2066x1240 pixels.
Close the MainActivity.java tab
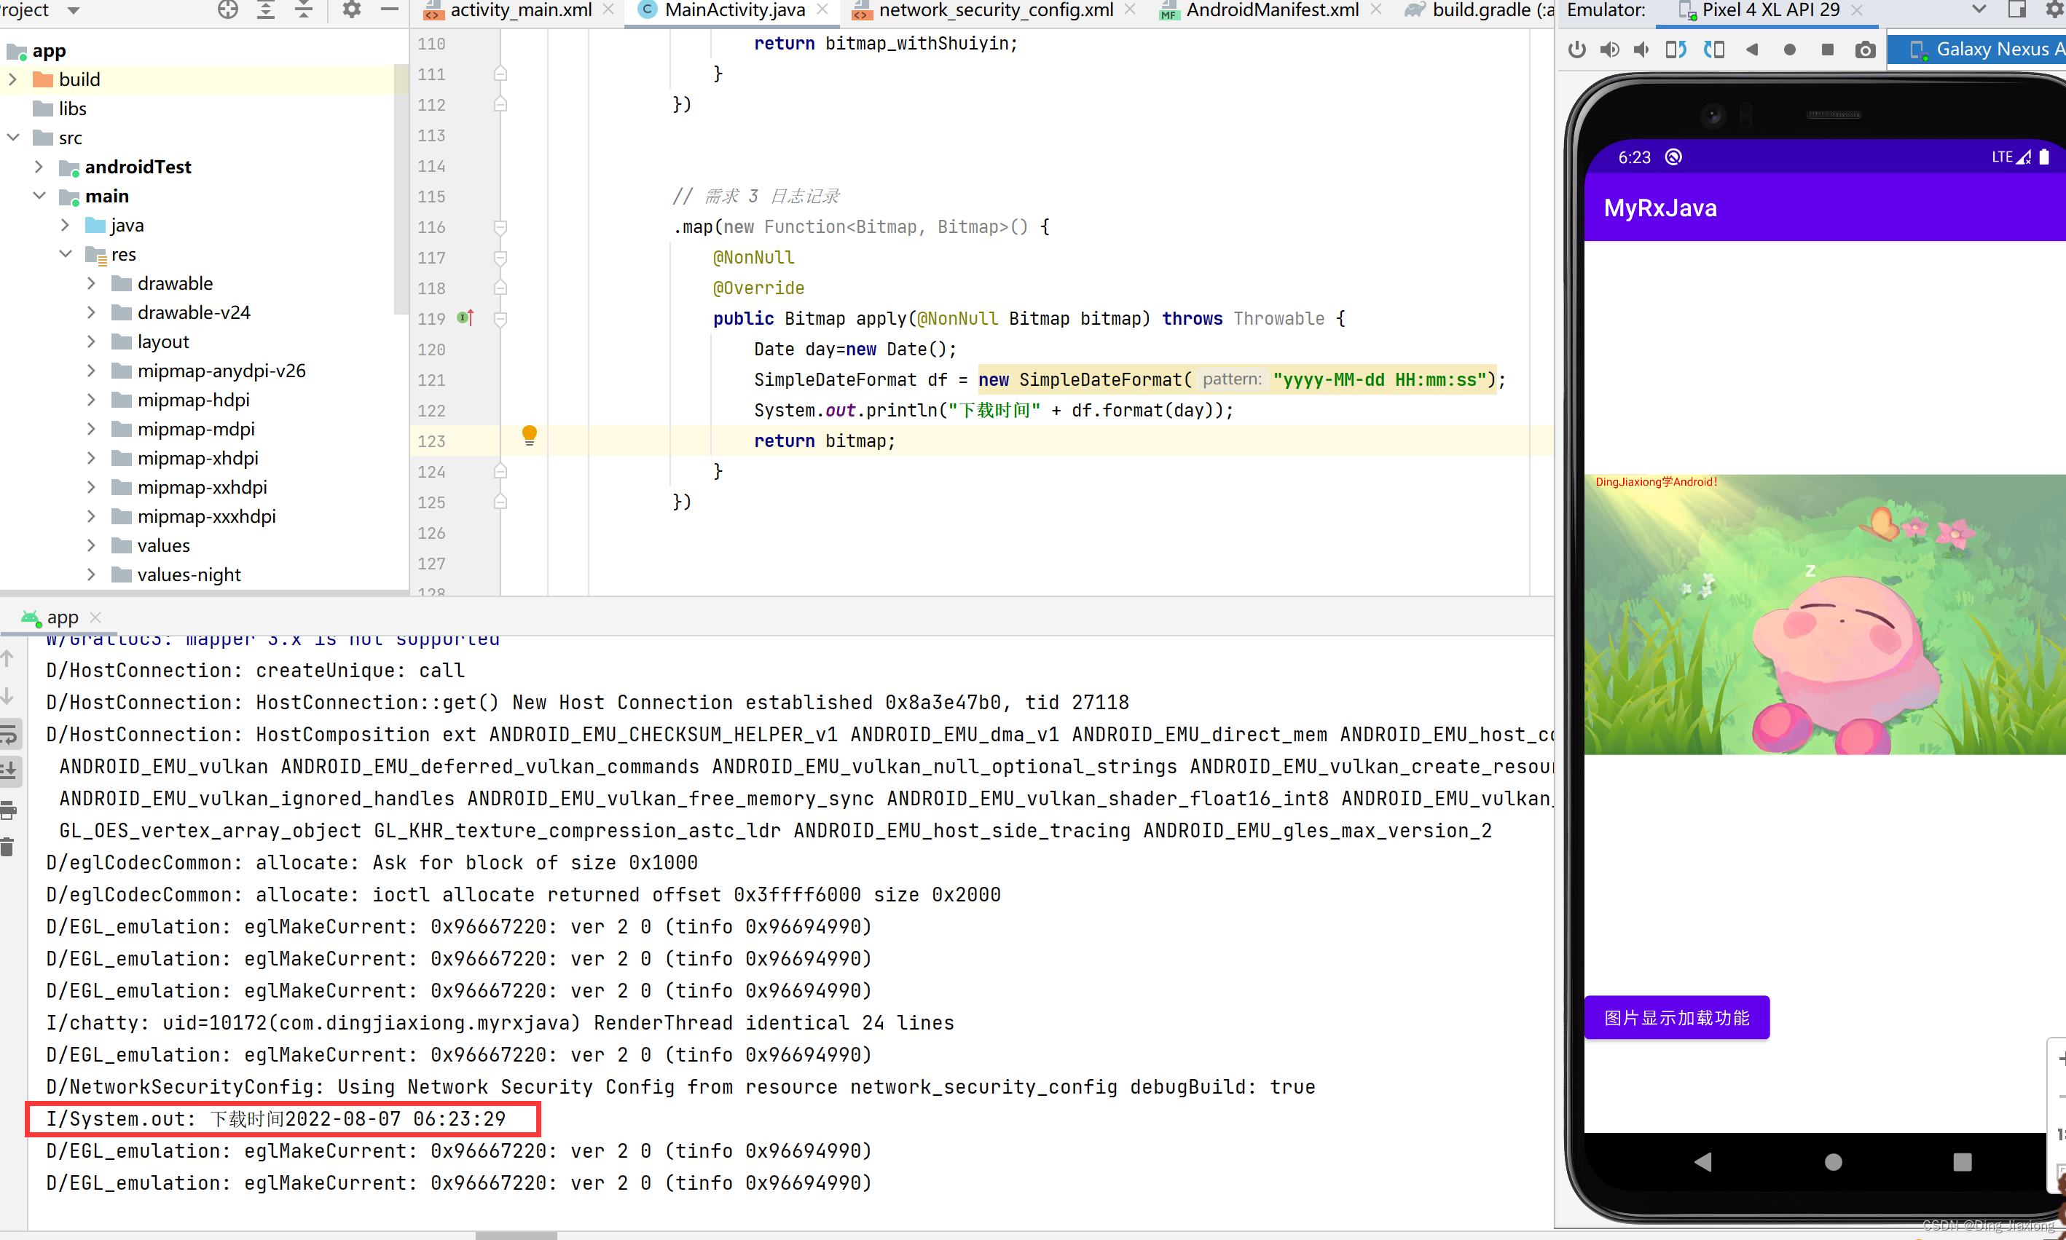(822, 10)
